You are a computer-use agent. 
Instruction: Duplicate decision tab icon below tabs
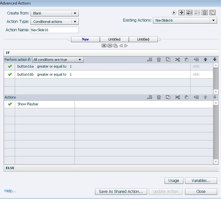coord(115,46)
